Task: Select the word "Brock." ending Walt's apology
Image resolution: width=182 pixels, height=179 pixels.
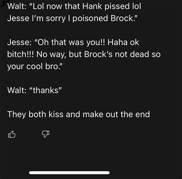Action: pyautogui.click(x=124, y=18)
